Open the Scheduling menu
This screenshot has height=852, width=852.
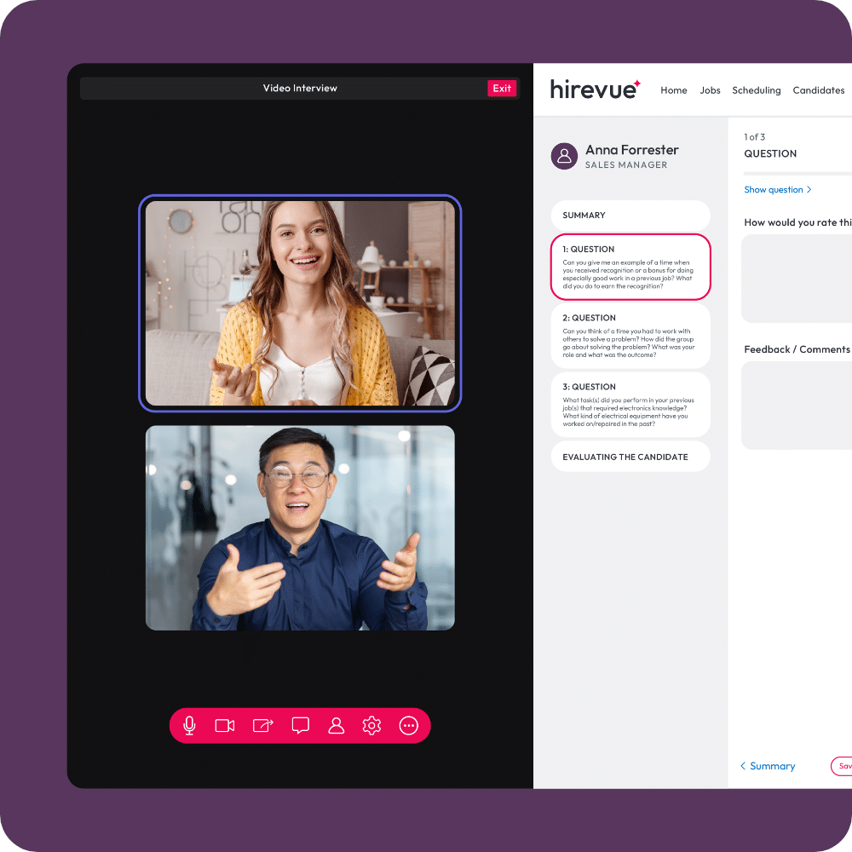756,90
